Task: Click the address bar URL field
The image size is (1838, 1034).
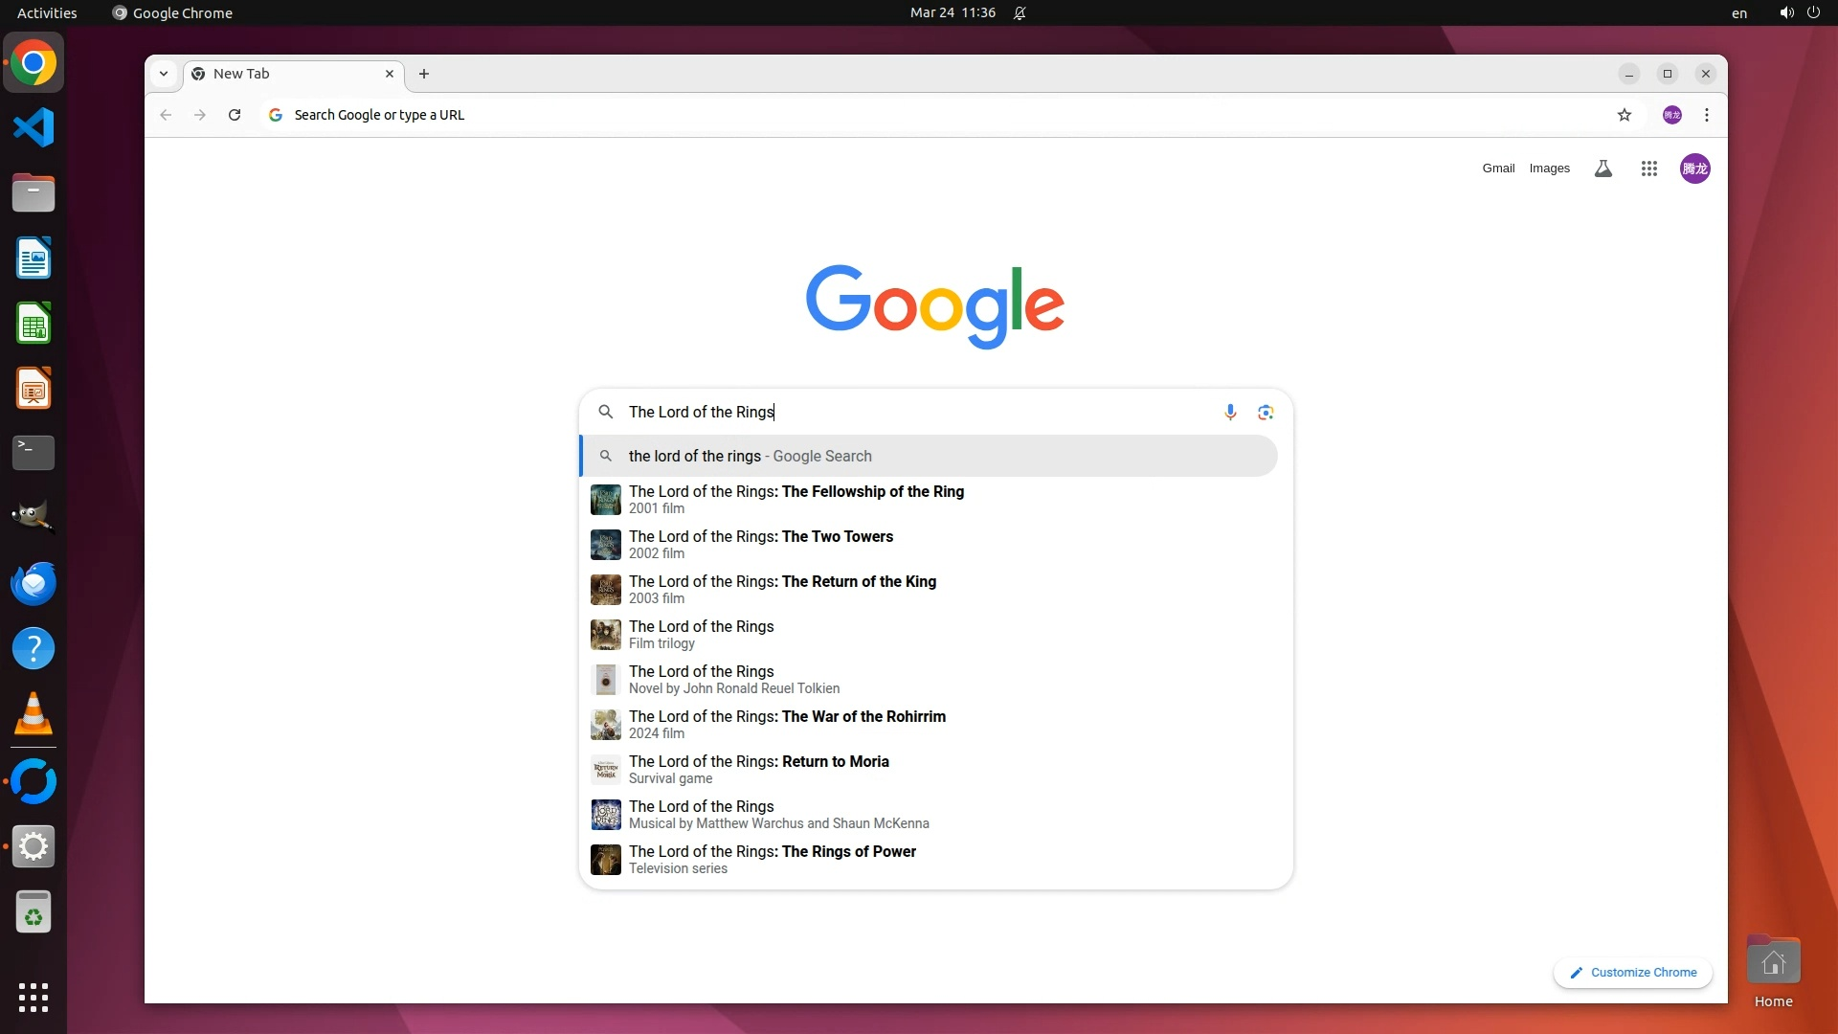Action: [x=862, y=115]
